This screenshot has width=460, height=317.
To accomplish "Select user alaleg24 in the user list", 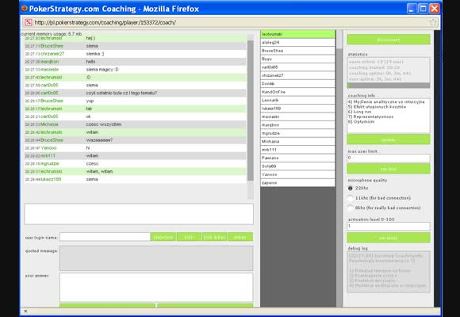I will pyautogui.click(x=297, y=43).
